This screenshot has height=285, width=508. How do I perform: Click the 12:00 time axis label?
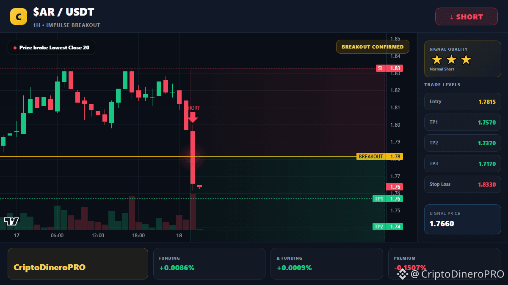(98, 236)
